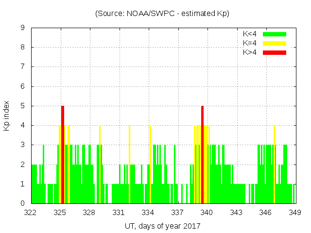Click the 337 x-axis tick label

[x=177, y=213]
